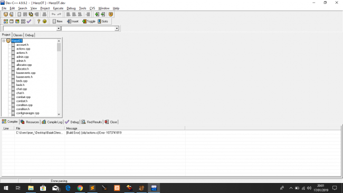Click the project tree scroll-up arrow
Image resolution: width=343 pixels, height=193 pixels.
point(59,41)
